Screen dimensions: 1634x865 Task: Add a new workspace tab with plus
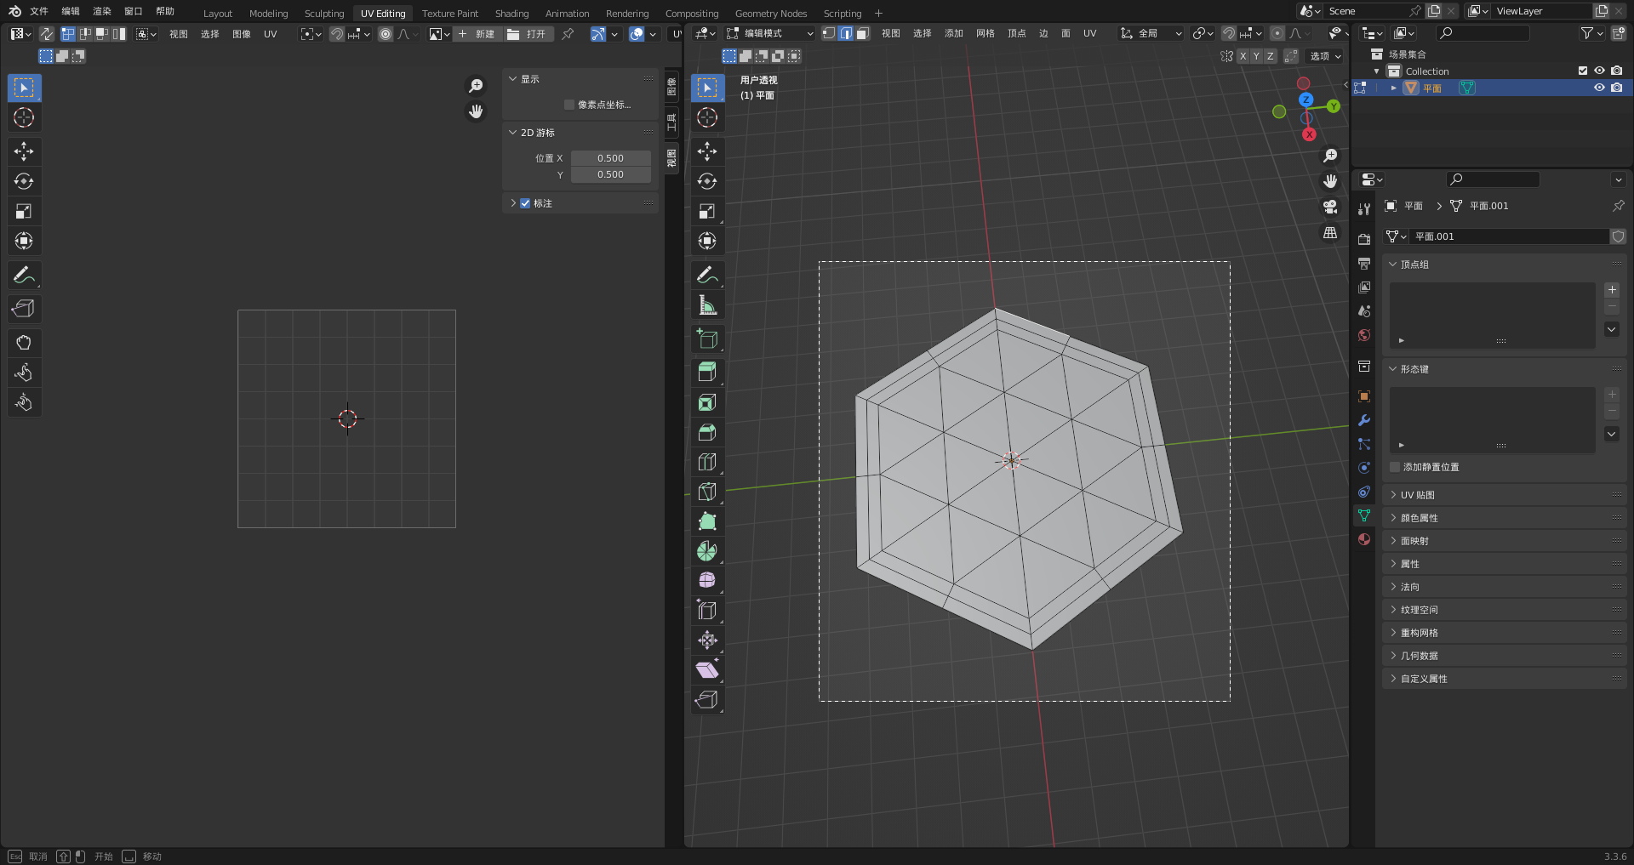tap(878, 13)
